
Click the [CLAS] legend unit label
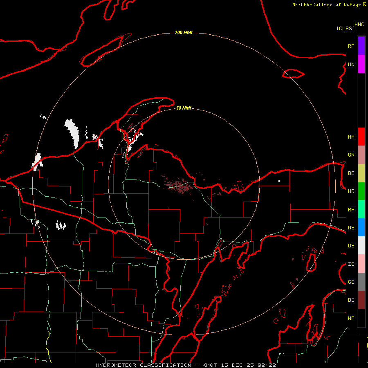pyautogui.click(x=346, y=28)
